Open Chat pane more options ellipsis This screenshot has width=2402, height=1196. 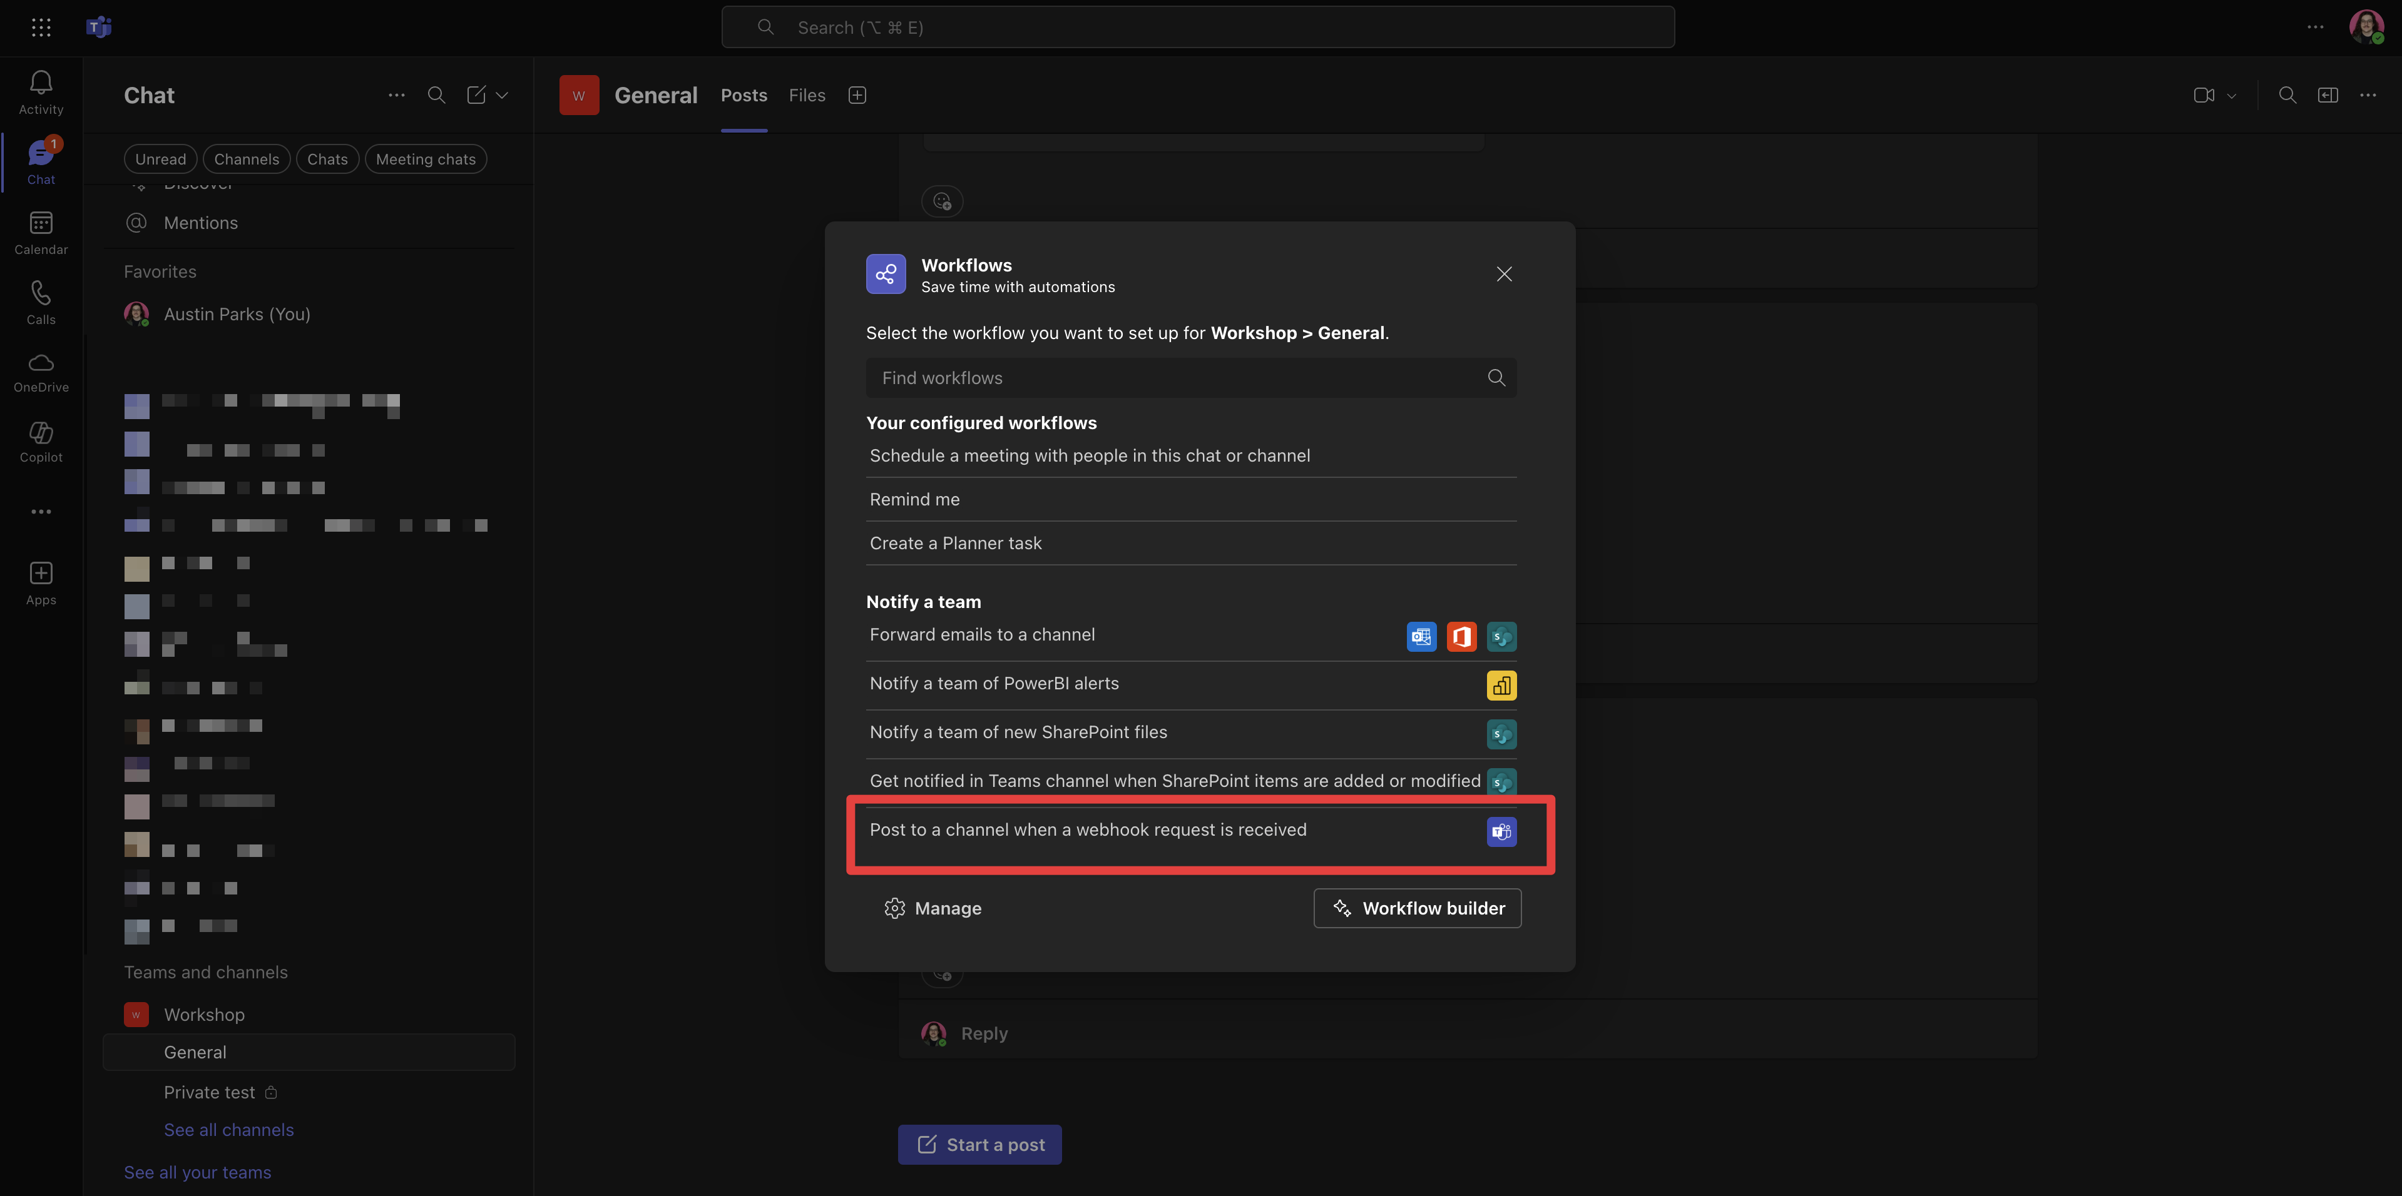click(x=396, y=95)
